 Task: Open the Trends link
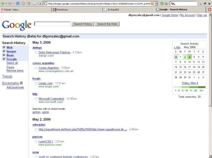pos(7,76)
